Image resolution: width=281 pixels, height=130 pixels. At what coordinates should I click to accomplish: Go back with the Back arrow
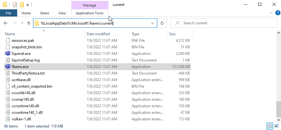coord(6,23)
